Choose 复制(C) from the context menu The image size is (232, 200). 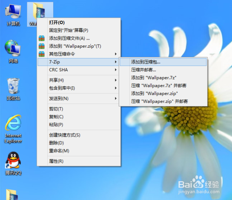coord(78,117)
